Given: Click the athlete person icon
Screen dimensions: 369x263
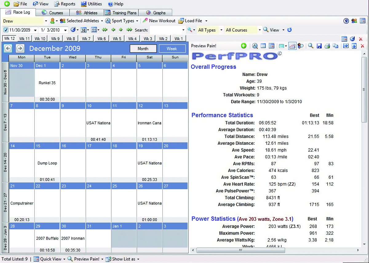Looking at the screenshot, I should click(52, 21).
